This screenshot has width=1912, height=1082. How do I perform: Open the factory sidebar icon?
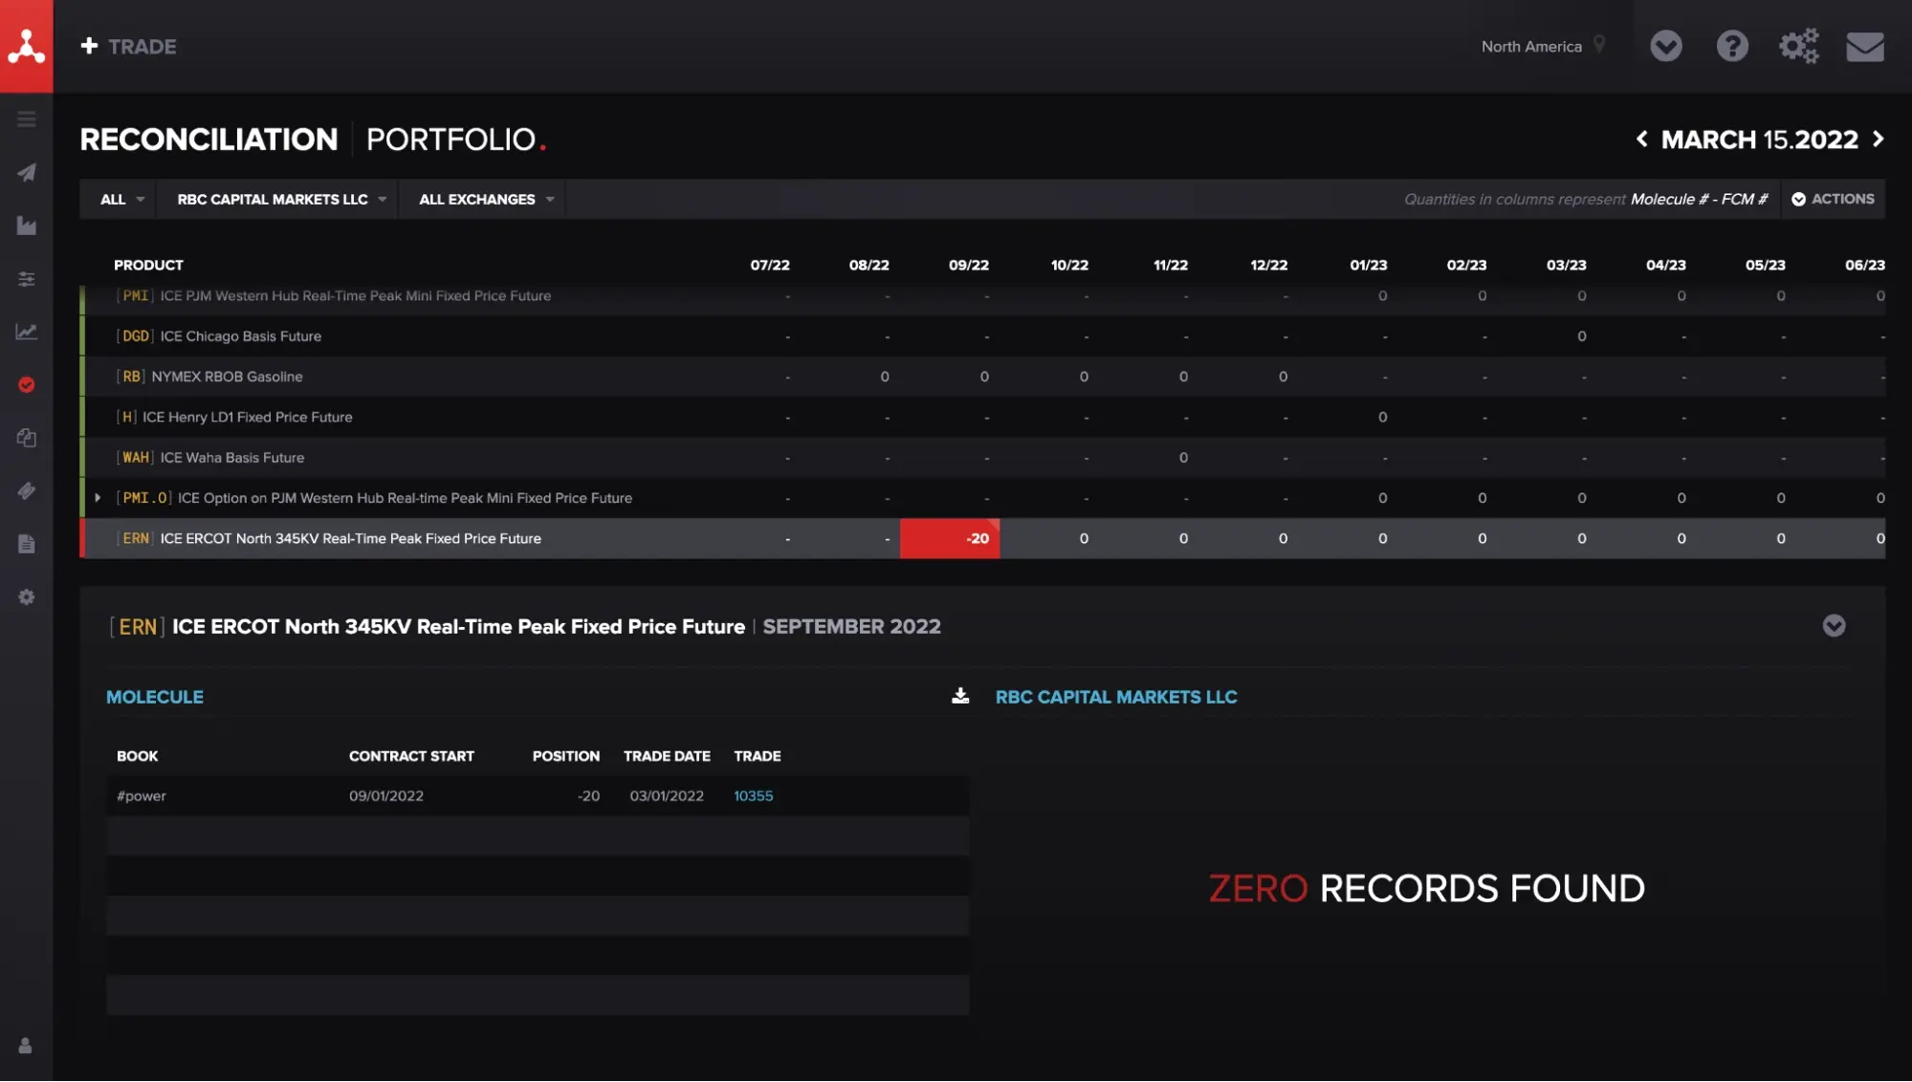27,226
